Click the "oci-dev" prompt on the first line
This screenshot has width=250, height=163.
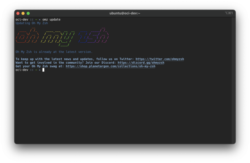coord(22,19)
